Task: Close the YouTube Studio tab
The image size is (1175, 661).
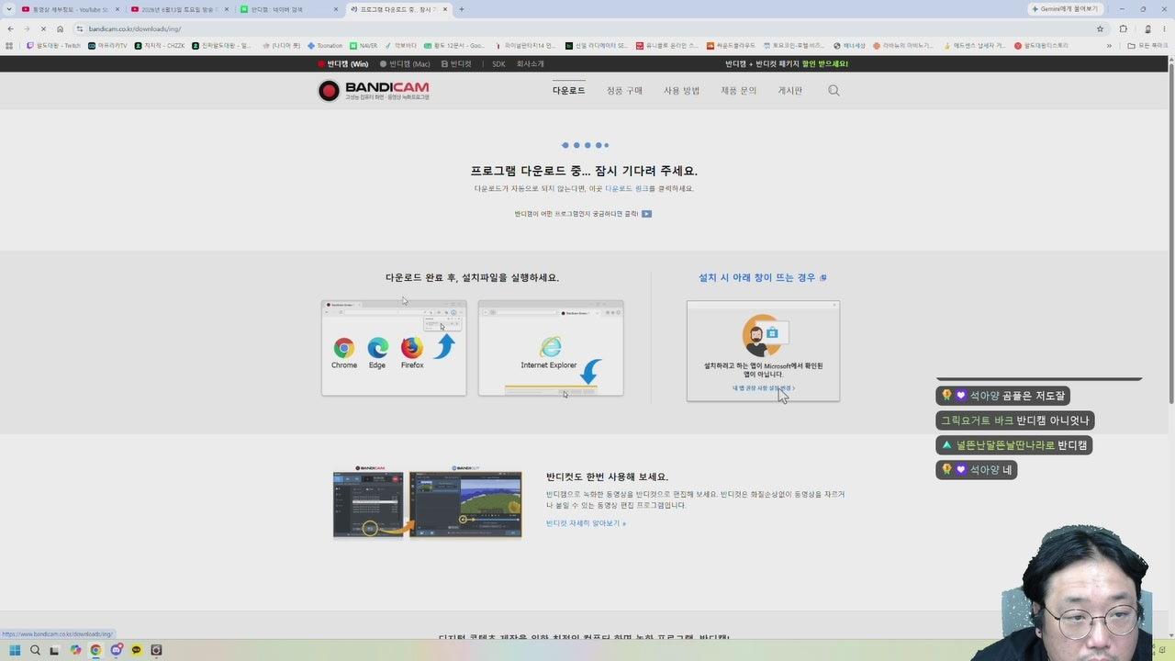Action: [117, 9]
